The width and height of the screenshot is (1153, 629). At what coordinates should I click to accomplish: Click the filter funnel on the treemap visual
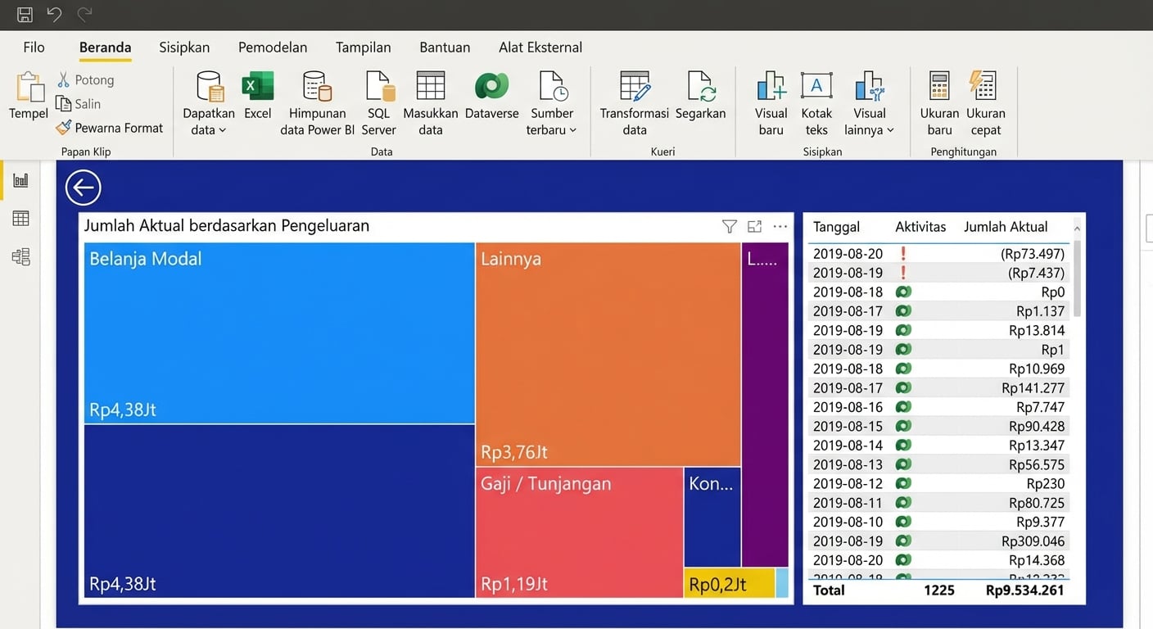[x=729, y=226]
